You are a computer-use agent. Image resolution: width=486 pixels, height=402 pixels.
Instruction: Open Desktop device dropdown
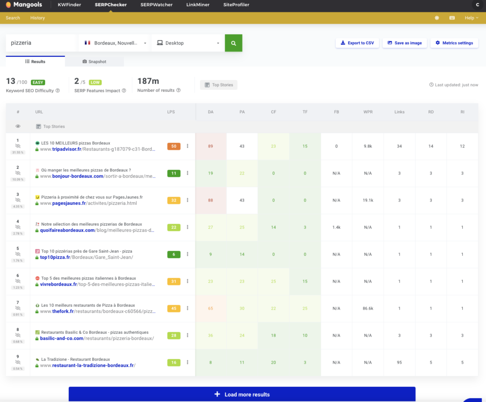tap(188, 43)
